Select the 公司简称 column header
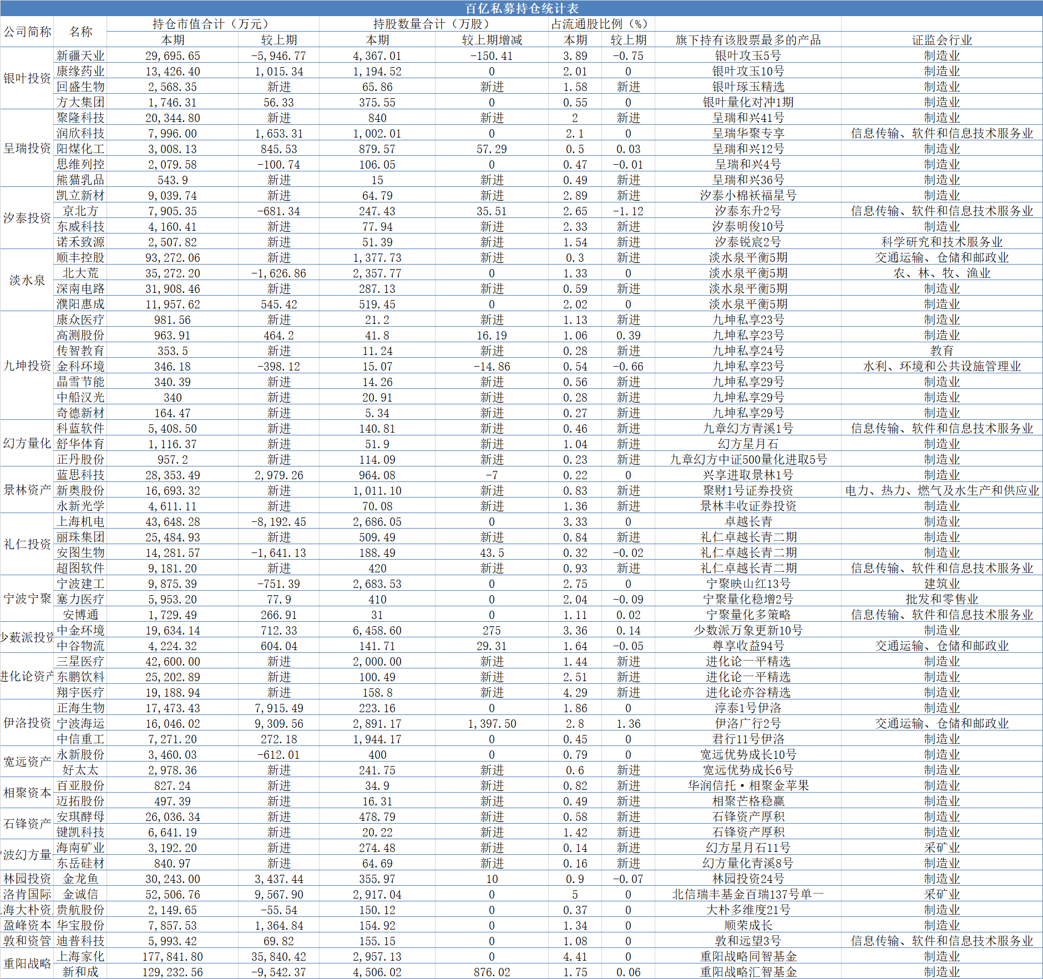 [x=27, y=32]
